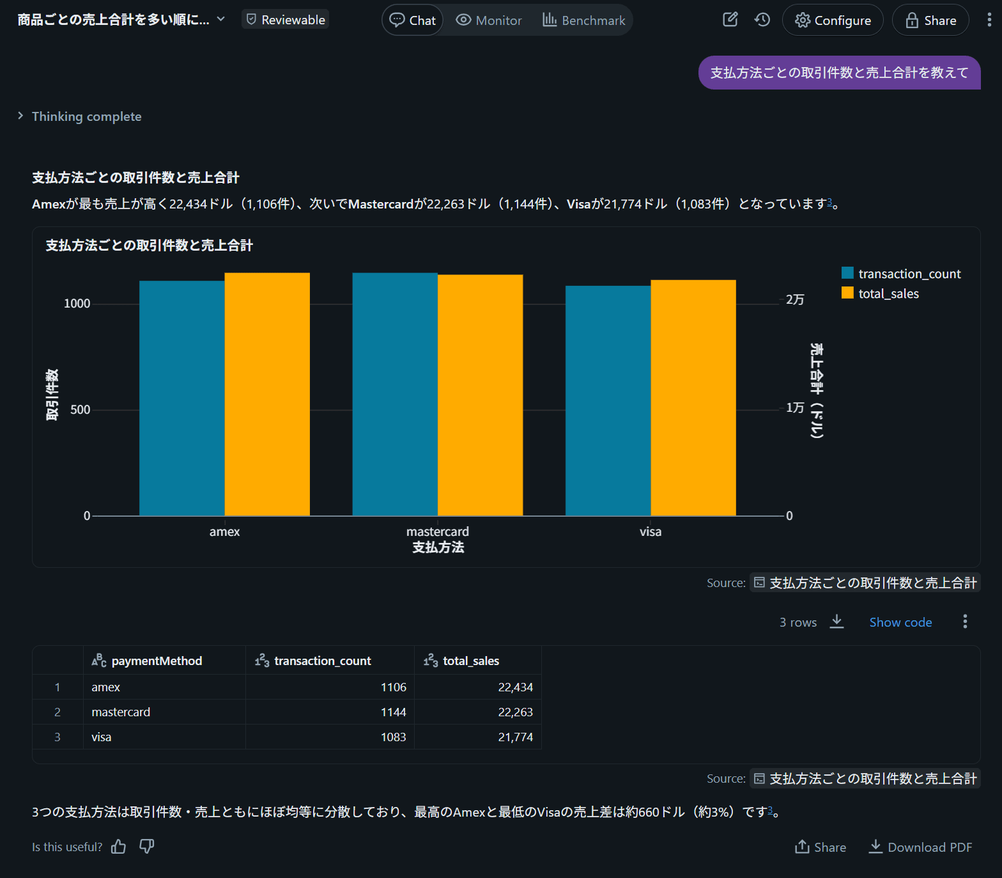Open chat history clock icon
Viewport: 1002px width, 878px height.
coord(762,20)
